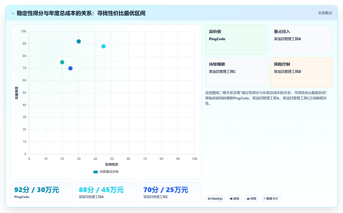Toggle the 内容重点分布 legend item
Screen dimensions: 343x213
(106, 172)
